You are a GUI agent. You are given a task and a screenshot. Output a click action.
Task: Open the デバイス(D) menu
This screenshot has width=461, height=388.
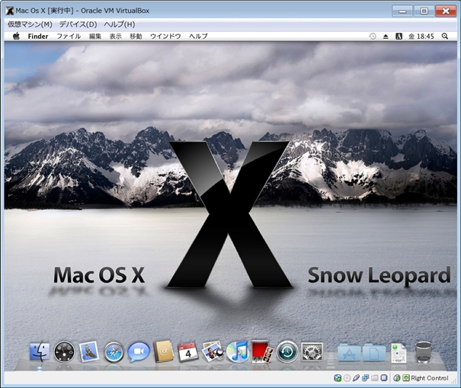[78, 24]
